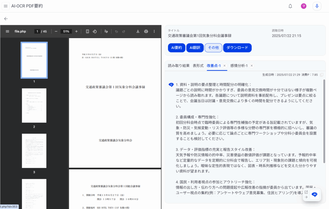Select page 1 thumbnail
This screenshot has height=209, width=329.
(x=34, y=60)
